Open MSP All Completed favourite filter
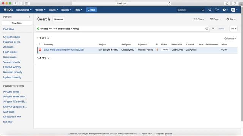This screenshot has height=136, width=243. pos(15,107)
